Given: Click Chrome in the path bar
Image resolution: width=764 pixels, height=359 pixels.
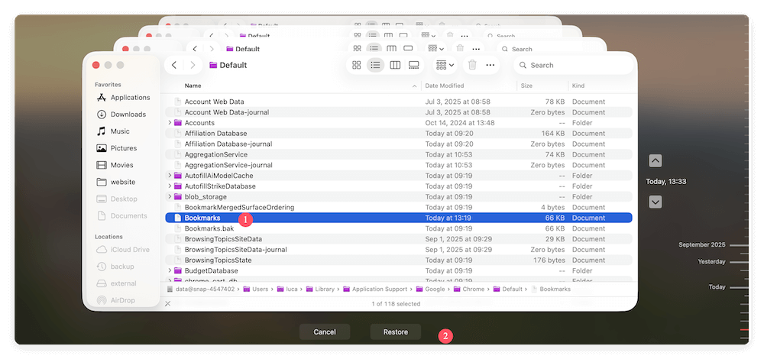Looking at the screenshot, I should 469,289.
